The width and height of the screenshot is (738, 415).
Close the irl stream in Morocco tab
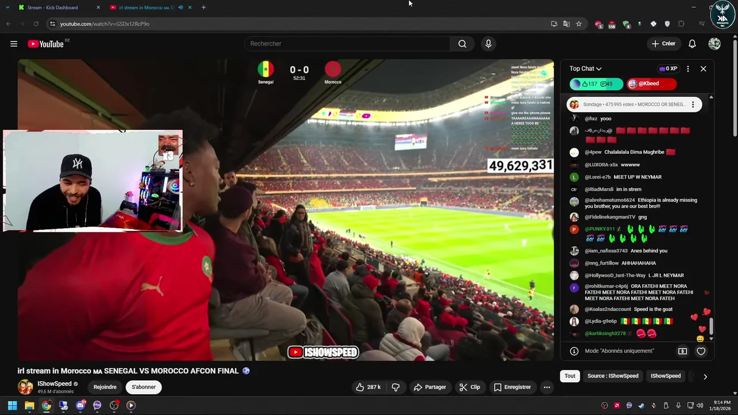(190, 7)
